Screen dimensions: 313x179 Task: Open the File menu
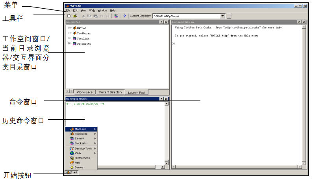[68, 10]
